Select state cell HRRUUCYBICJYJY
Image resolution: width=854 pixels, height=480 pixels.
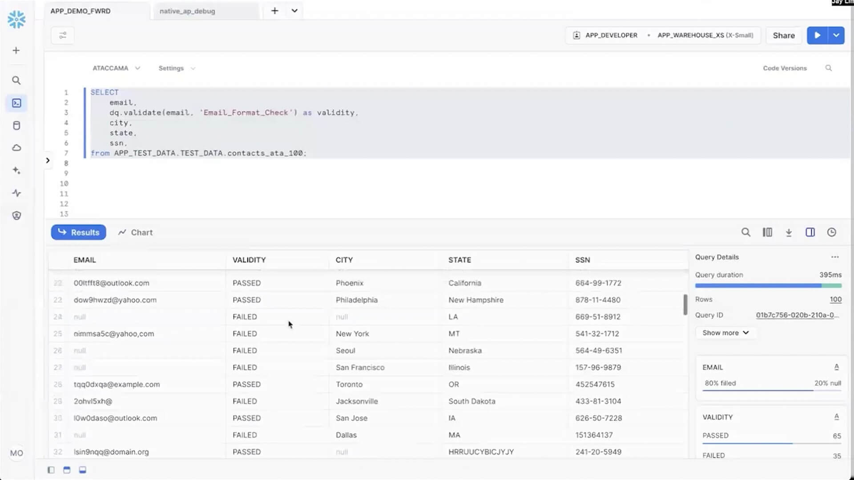click(481, 452)
